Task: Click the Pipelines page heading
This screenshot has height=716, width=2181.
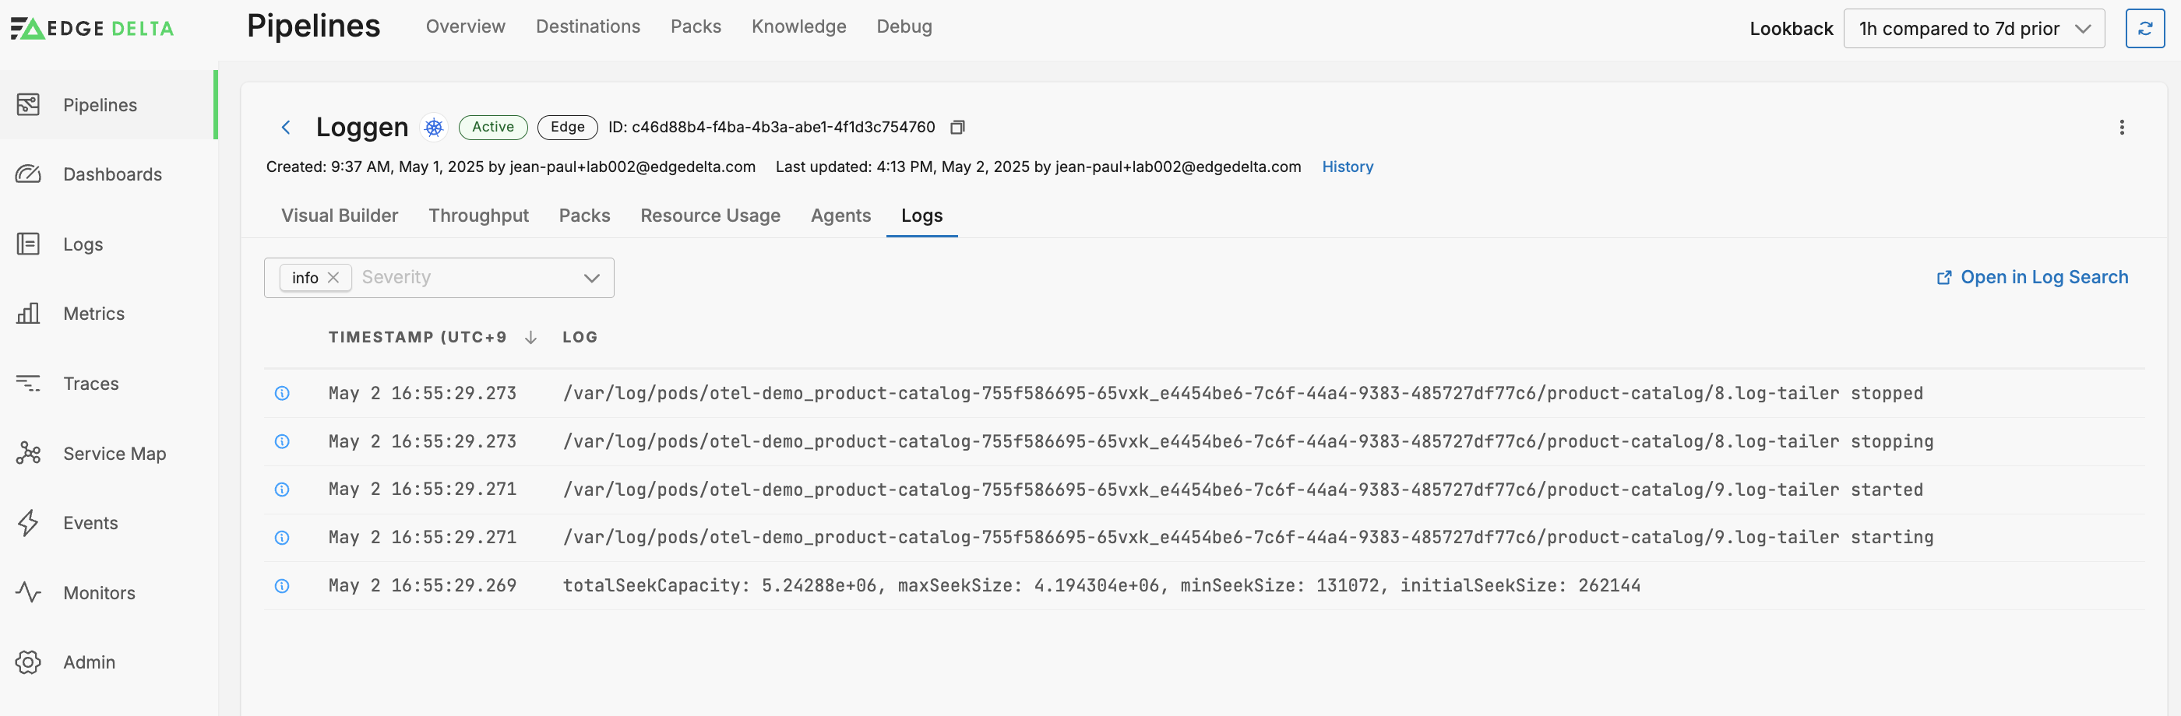Action: coord(313,26)
